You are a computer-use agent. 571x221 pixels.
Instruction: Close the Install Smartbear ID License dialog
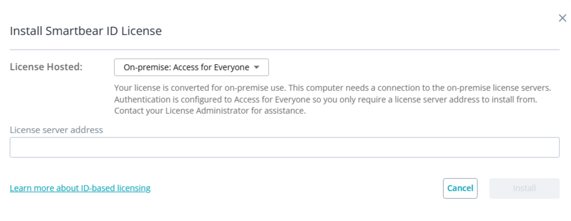click(562, 18)
